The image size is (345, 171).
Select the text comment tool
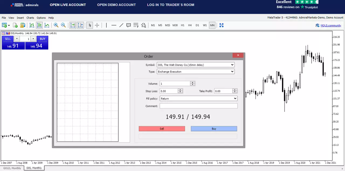point(129,25)
